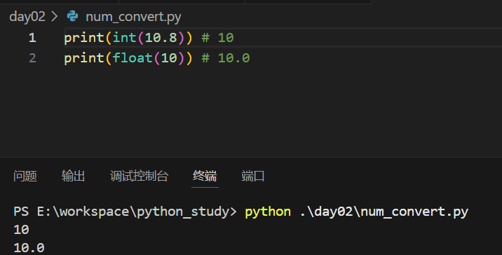The width and height of the screenshot is (502, 255).
Task: Click the float keyword on line 2
Action: click(133, 58)
